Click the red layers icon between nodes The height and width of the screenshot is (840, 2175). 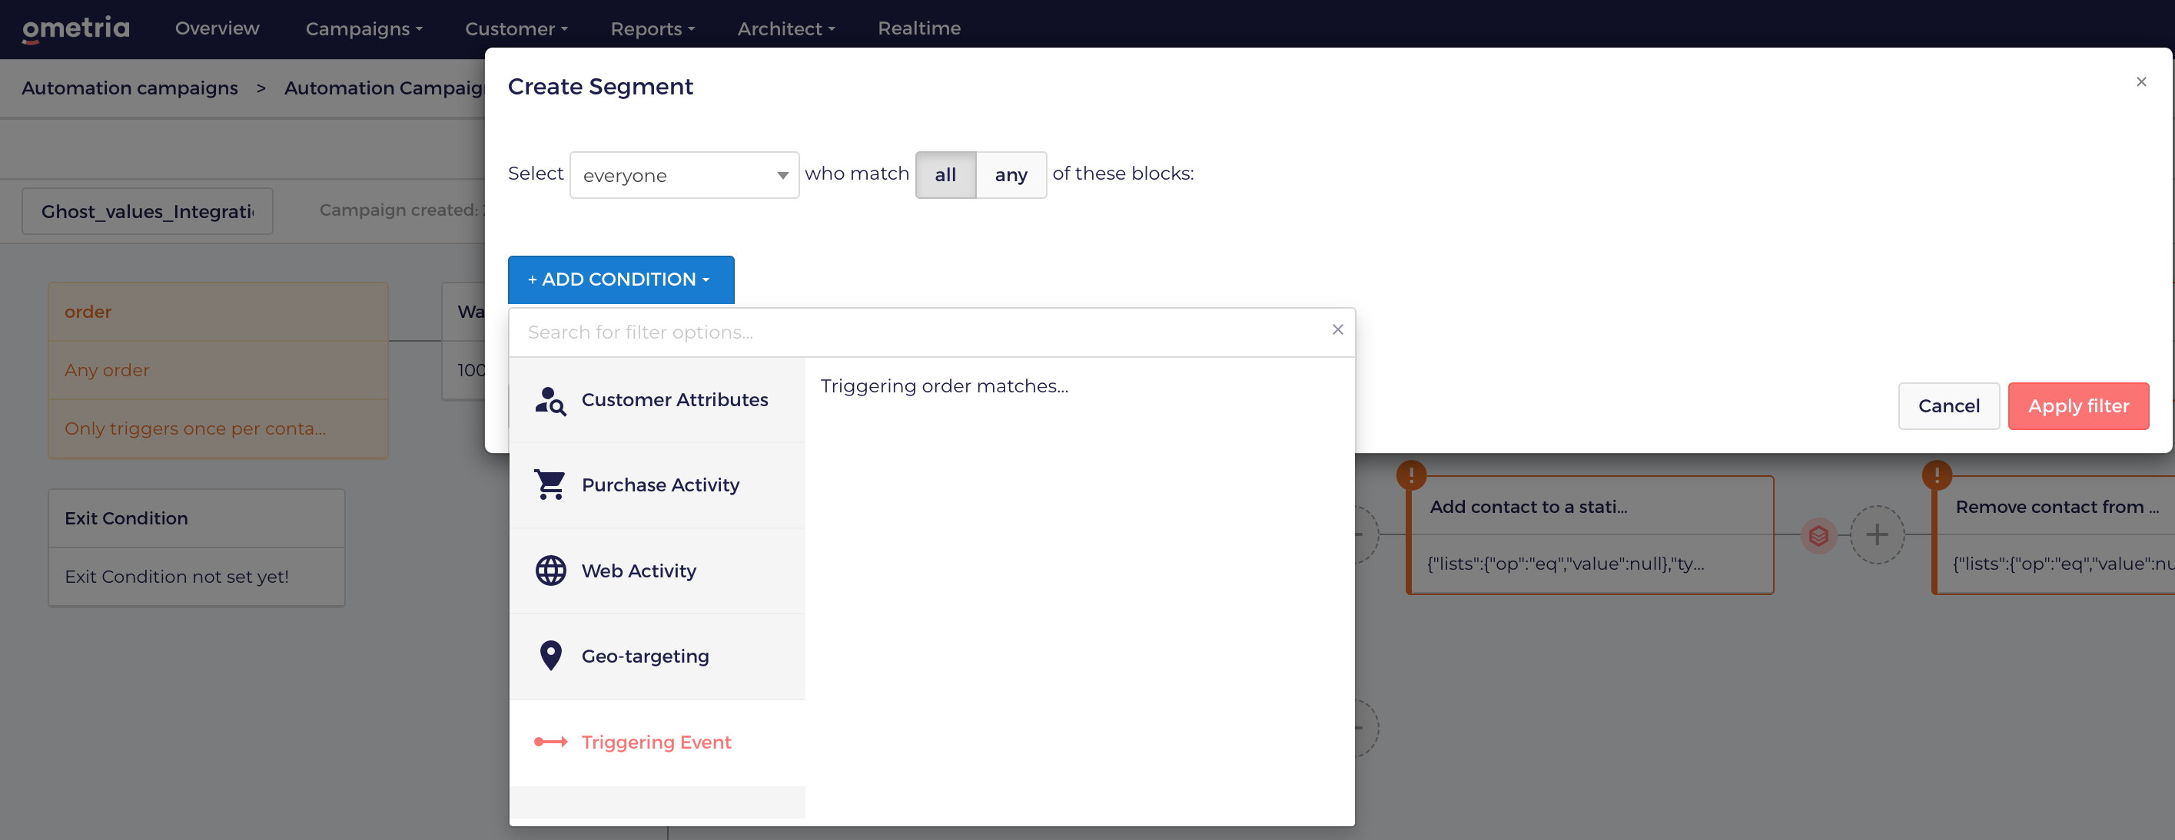1818,535
